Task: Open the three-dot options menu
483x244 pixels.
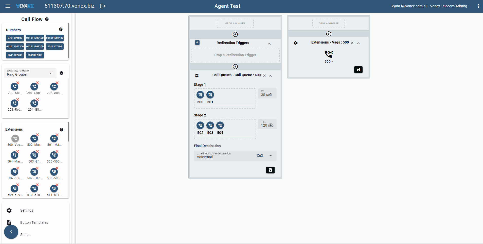Action: pyautogui.click(x=478, y=6)
